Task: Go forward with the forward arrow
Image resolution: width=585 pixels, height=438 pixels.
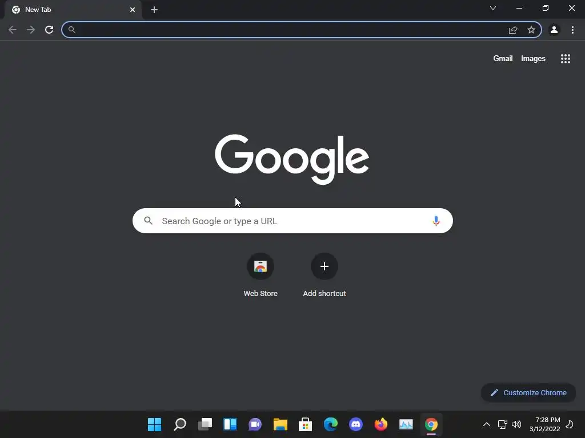Action: point(31,30)
